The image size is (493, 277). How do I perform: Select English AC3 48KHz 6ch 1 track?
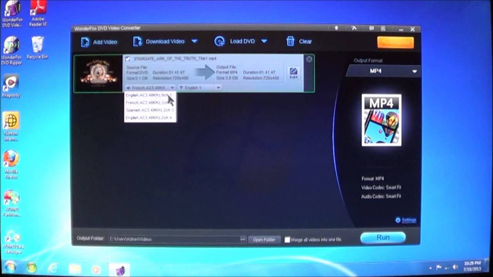click(150, 95)
